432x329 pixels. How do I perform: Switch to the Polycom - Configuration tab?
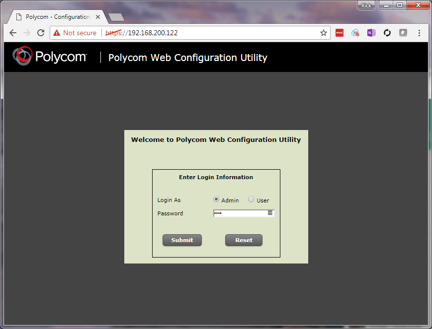(58, 17)
